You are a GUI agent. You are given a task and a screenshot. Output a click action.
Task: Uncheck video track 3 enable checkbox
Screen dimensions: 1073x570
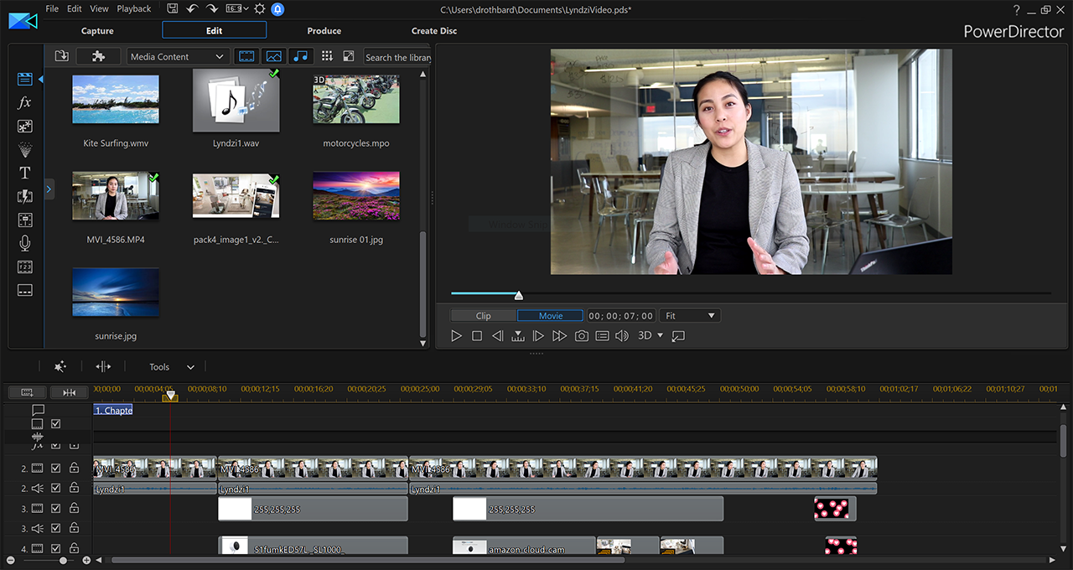coord(56,508)
